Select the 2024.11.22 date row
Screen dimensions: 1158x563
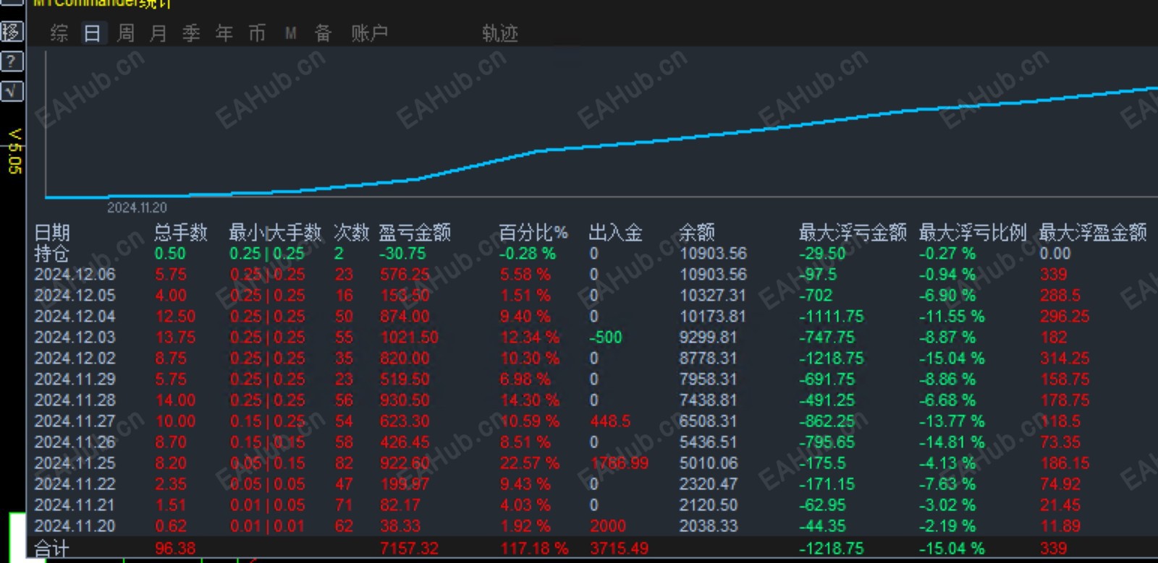(75, 484)
